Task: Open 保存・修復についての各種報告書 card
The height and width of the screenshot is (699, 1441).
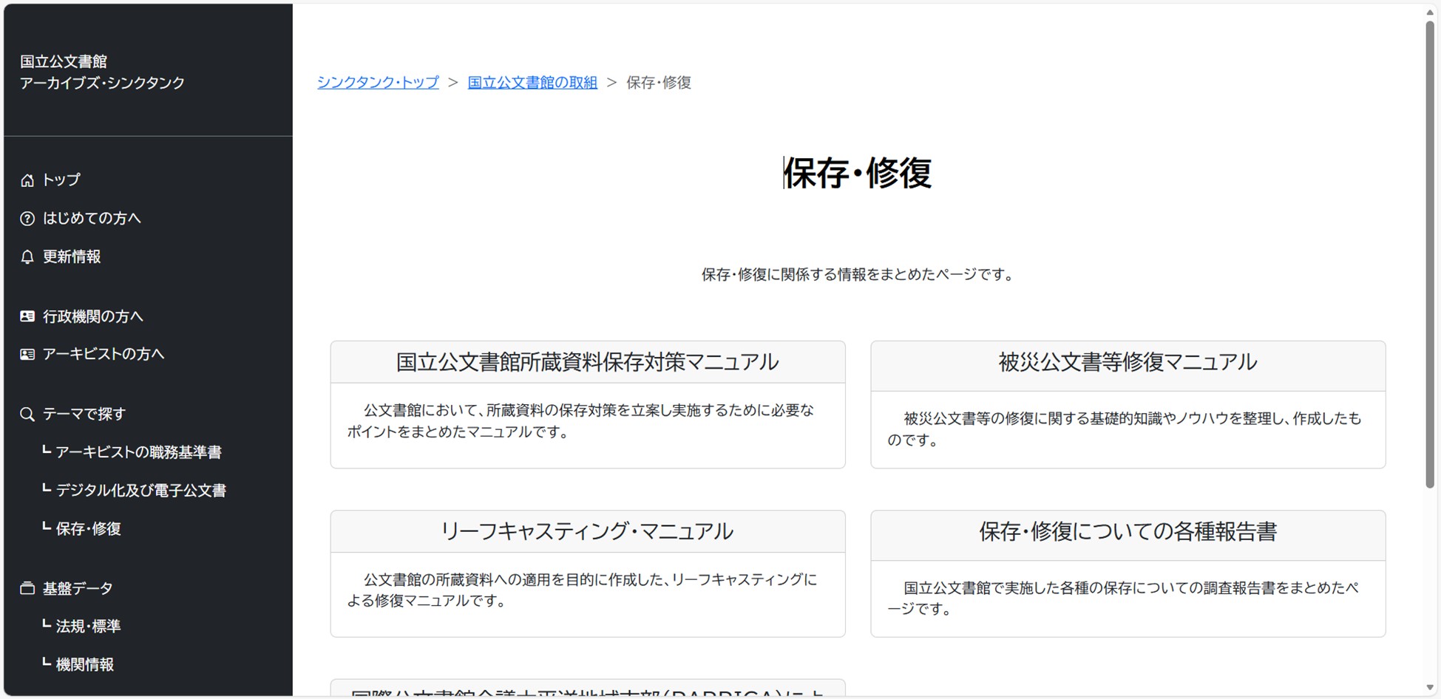Action: (x=1128, y=532)
